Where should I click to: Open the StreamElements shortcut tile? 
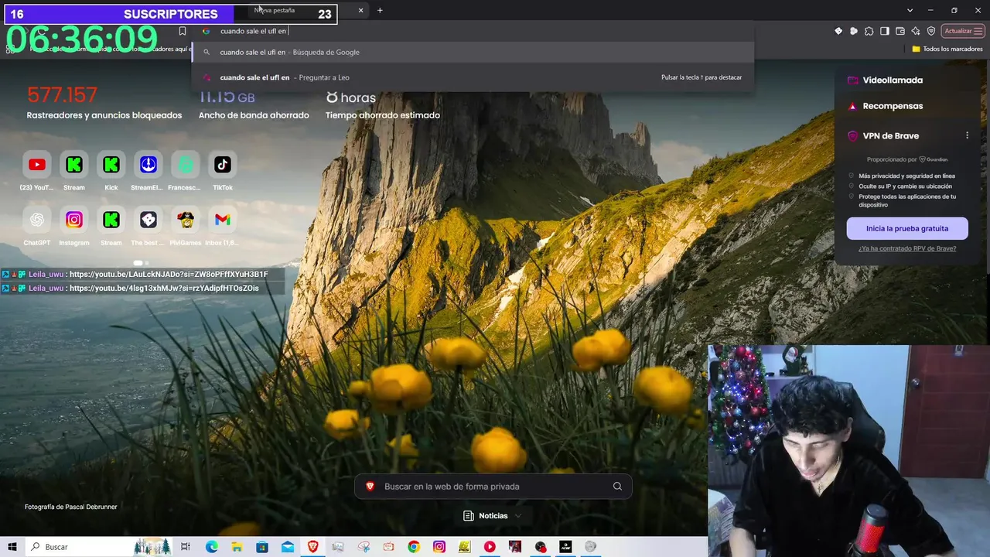pos(148,165)
